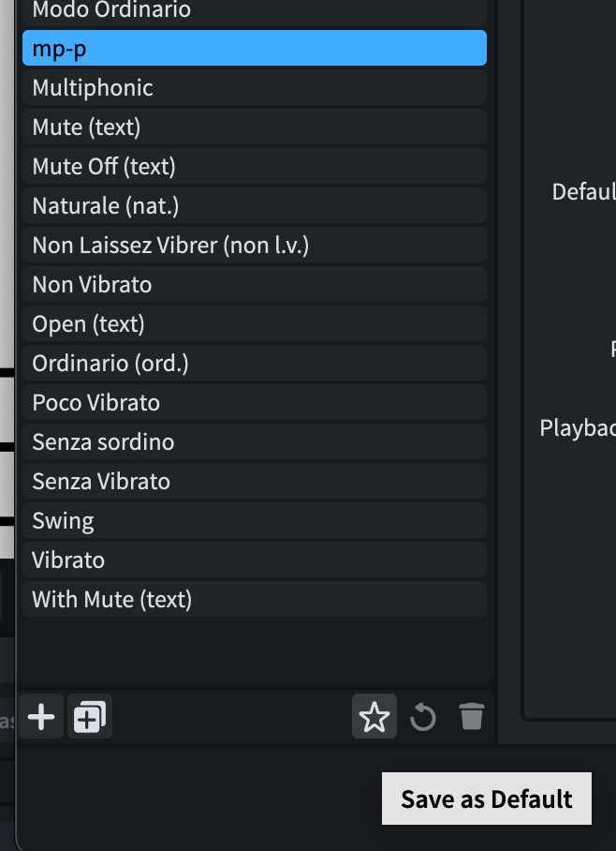The width and height of the screenshot is (616, 851).
Task: Click the star save-as-default icon
Action: point(374,718)
